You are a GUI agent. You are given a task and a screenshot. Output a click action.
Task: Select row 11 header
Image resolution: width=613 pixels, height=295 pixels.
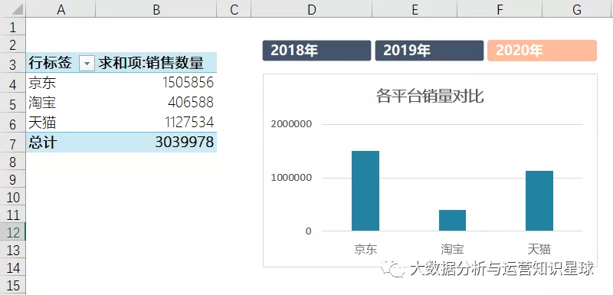13,215
